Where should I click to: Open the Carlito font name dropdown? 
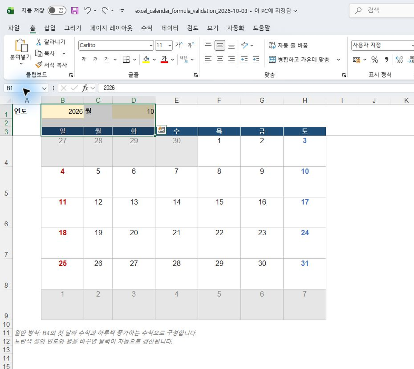click(x=151, y=45)
